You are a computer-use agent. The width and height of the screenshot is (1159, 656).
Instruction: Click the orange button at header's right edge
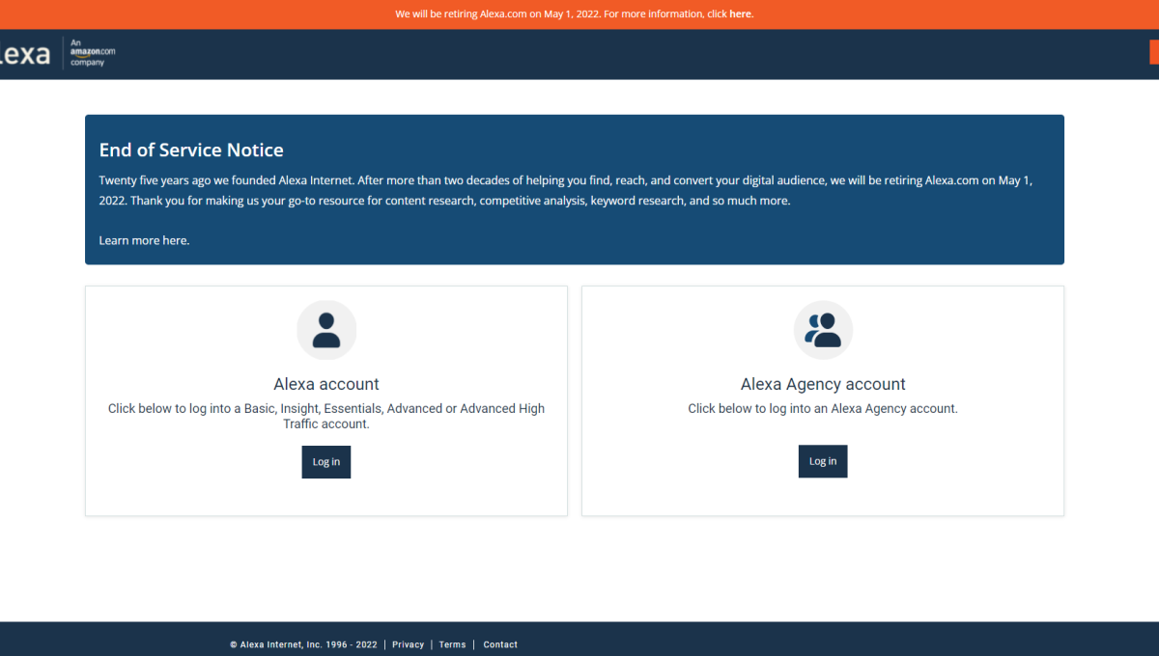click(x=1153, y=52)
